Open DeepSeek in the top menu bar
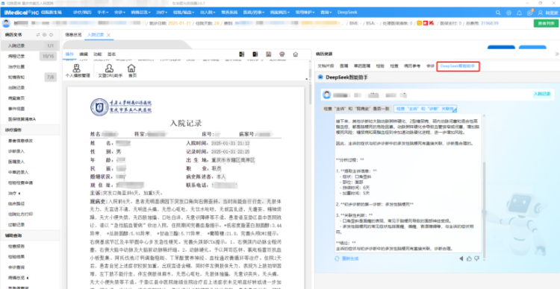The width and height of the screenshot is (560, 289). 346,13
